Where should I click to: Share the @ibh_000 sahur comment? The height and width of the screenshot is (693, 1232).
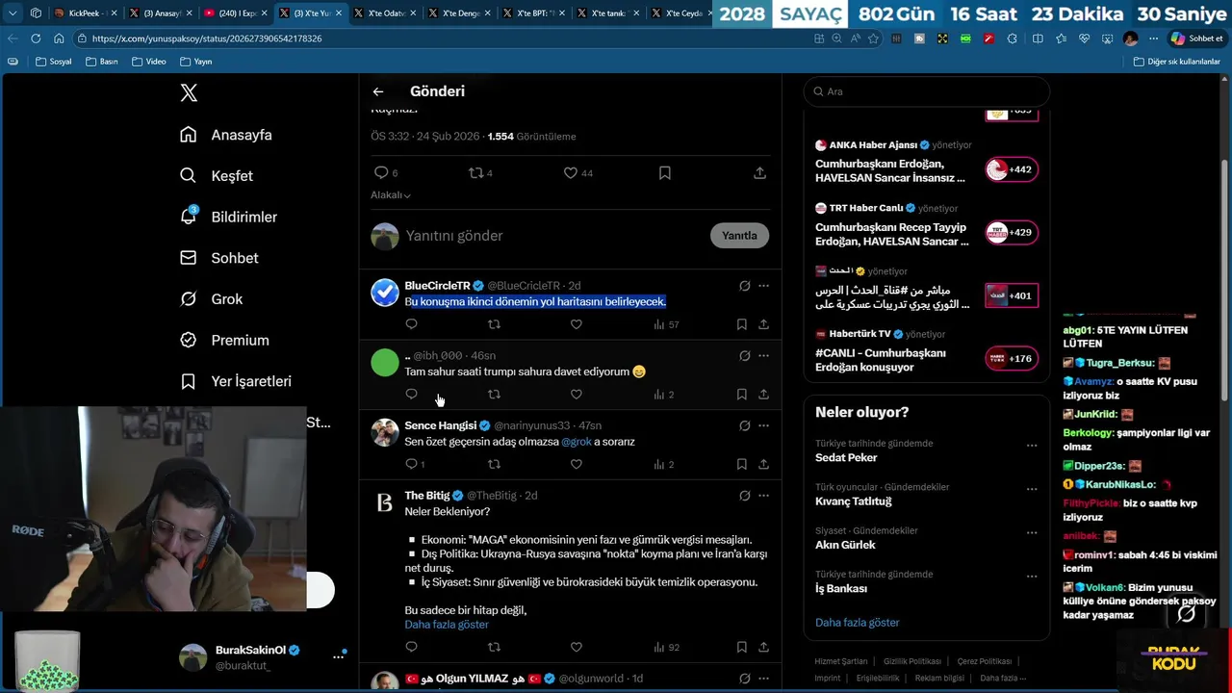(763, 394)
